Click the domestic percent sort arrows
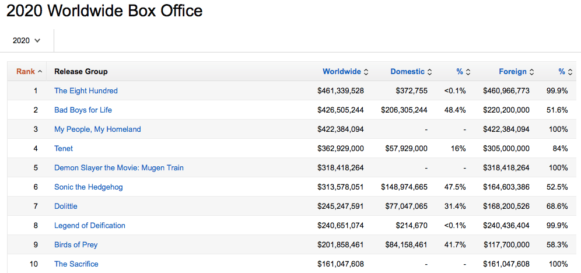This screenshot has height=273, width=581. (x=468, y=72)
